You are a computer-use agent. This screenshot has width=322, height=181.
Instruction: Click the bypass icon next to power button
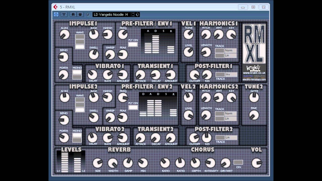pyautogui.click(x=64, y=14)
